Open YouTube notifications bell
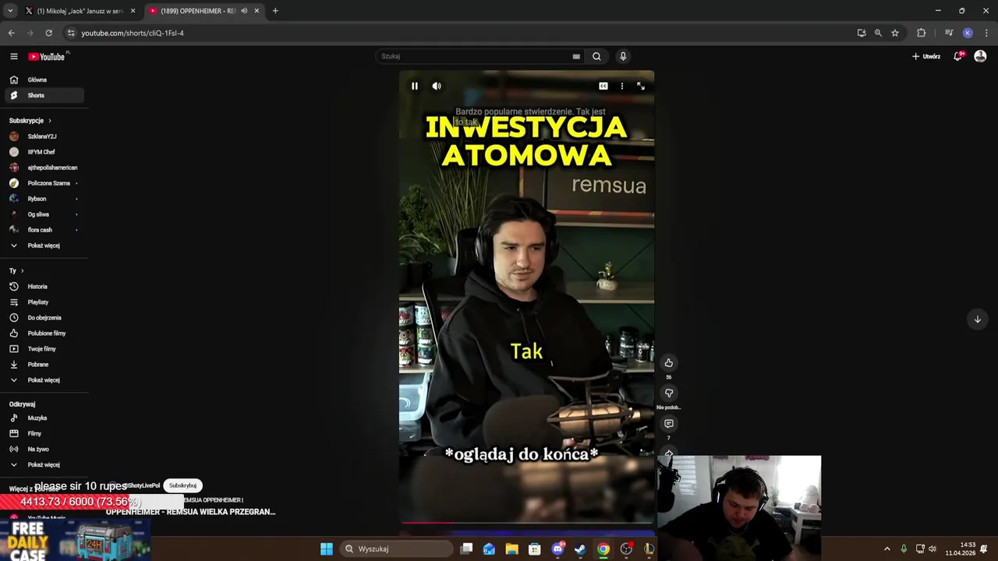 [958, 56]
